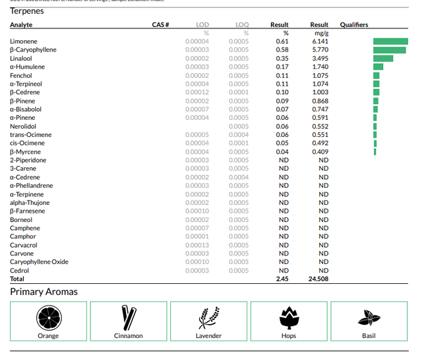422x355 pixels.
Task: Select the β-Caryophyllene green result bar
Action: click(390, 50)
